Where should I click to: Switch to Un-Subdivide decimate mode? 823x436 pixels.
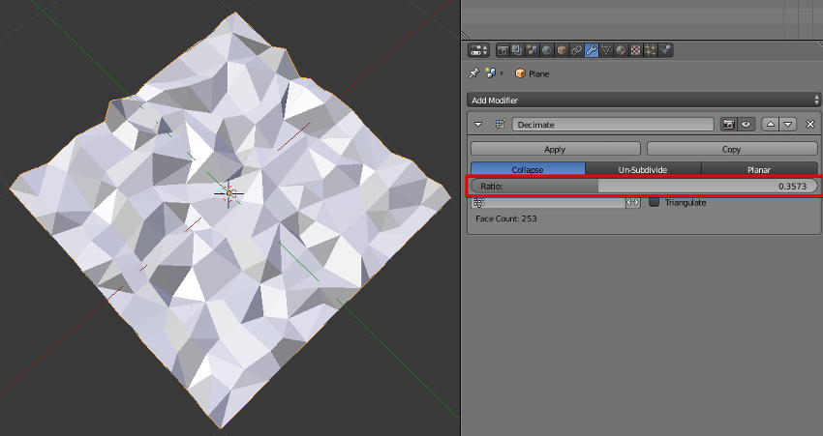(643, 169)
